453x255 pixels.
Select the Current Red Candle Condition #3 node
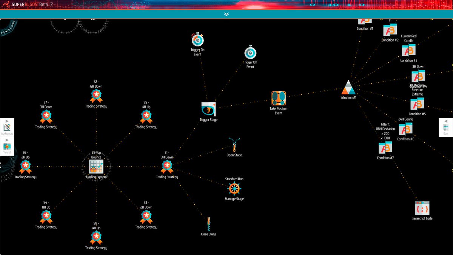408,51
